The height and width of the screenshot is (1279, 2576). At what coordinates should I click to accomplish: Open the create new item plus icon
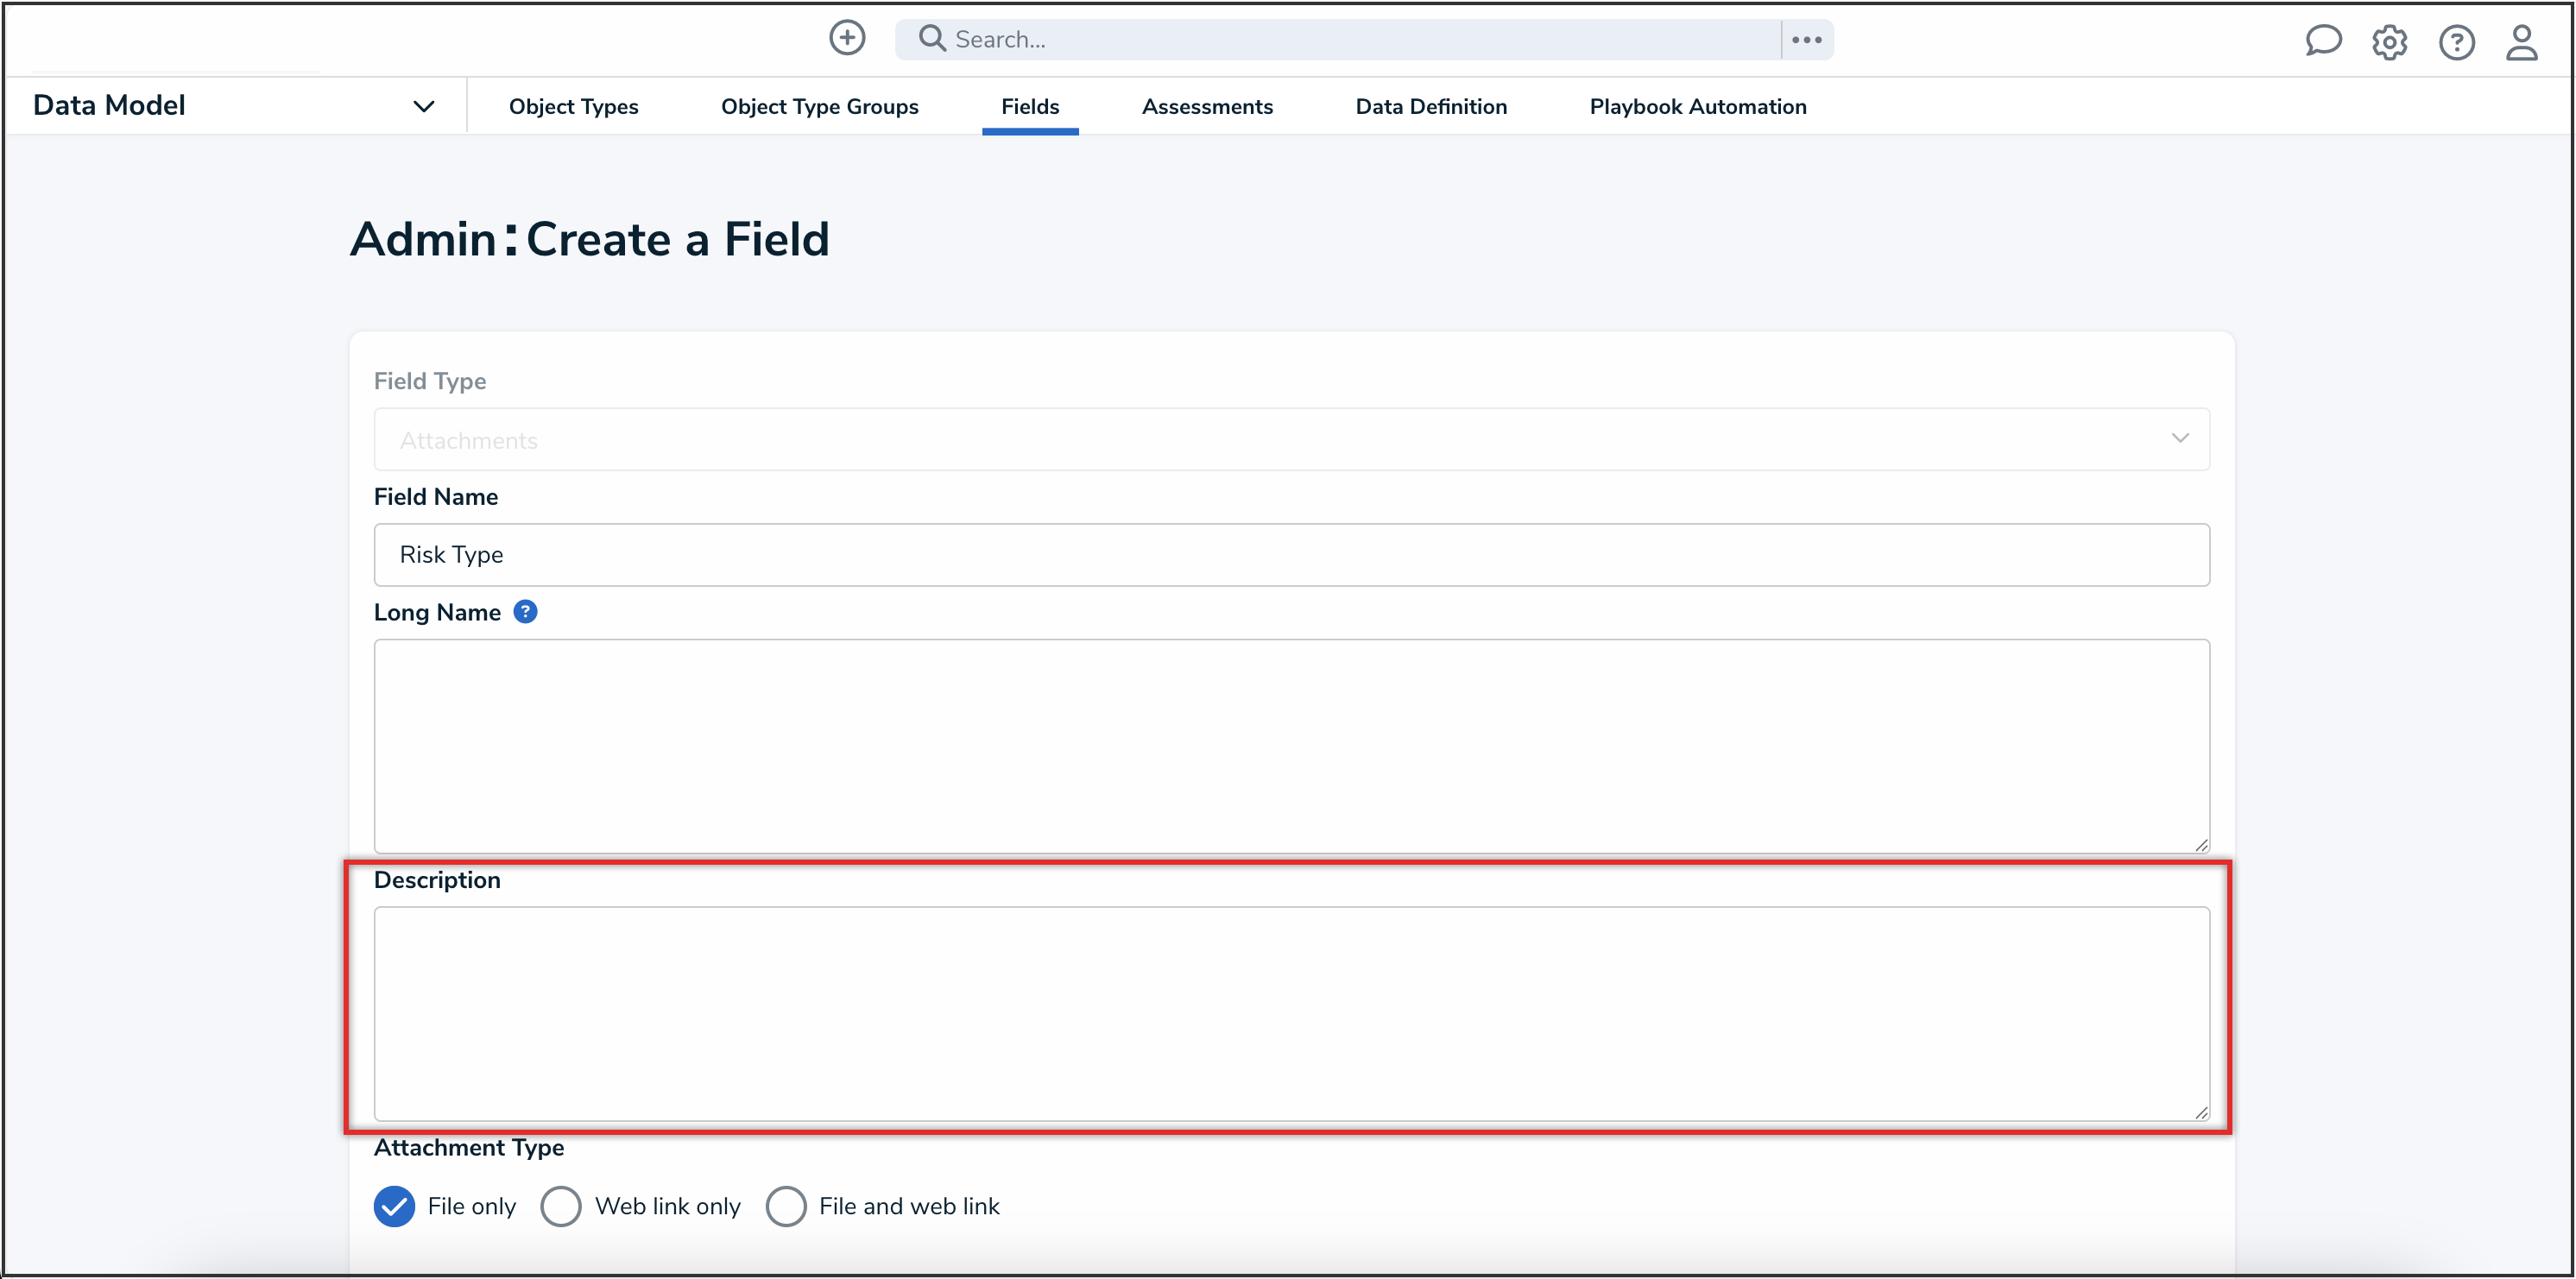coord(846,38)
